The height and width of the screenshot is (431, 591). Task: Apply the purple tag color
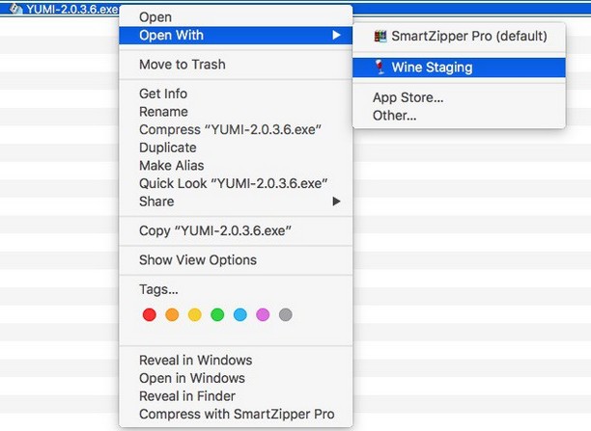click(263, 314)
